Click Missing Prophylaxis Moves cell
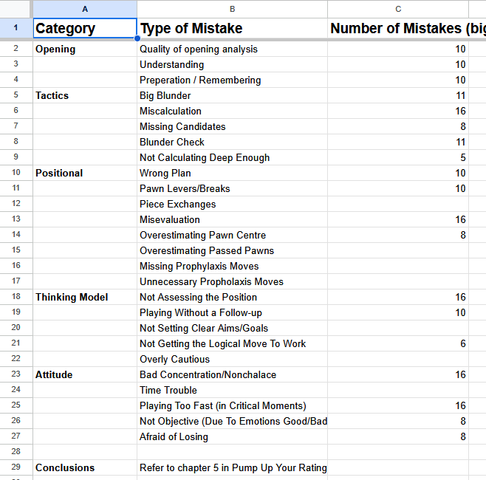 (x=232, y=266)
